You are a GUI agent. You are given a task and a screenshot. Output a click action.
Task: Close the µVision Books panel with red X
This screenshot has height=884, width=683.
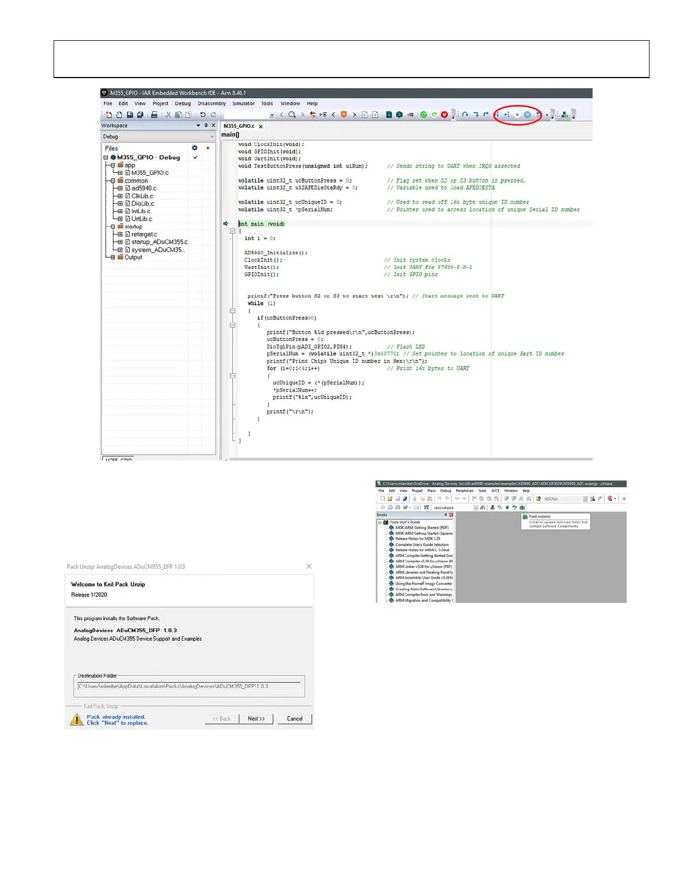tap(451, 515)
